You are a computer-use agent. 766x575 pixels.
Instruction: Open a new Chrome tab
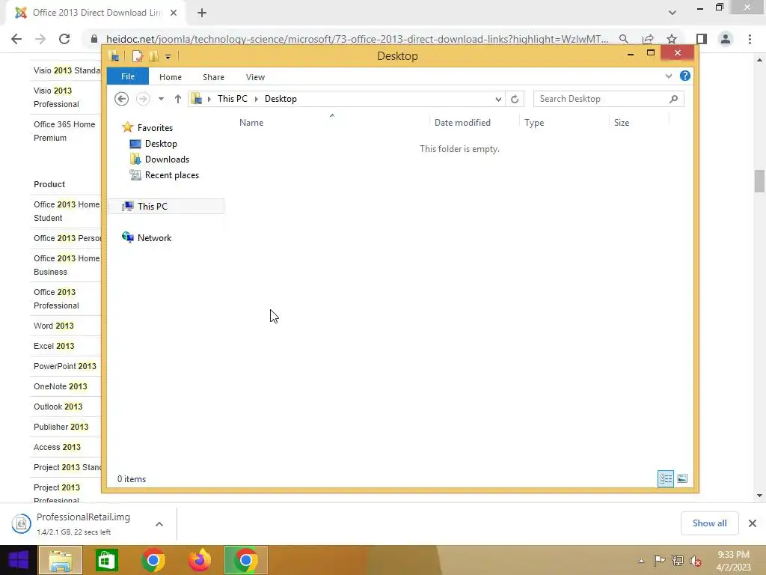pyautogui.click(x=202, y=13)
